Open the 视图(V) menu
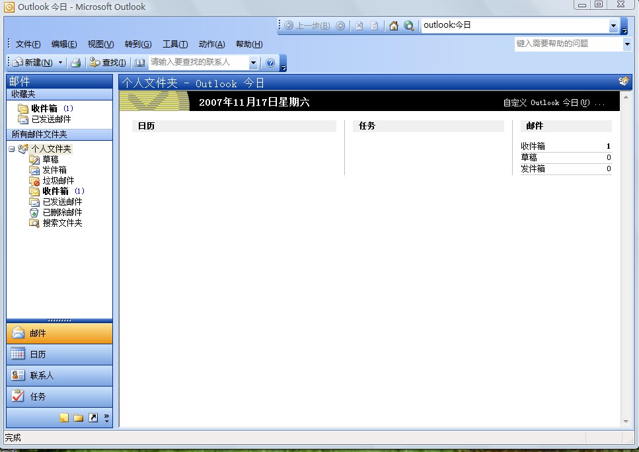Image resolution: width=639 pixels, height=452 pixels. tap(100, 44)
